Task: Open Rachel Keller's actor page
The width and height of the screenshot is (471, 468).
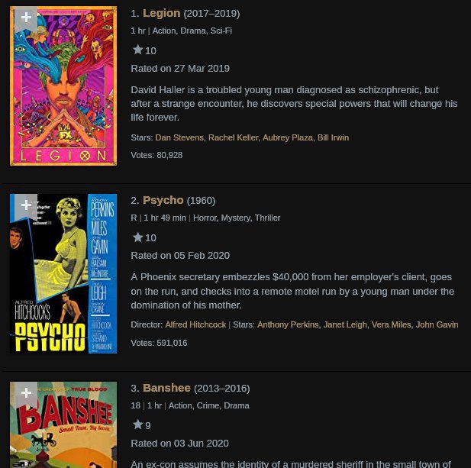Action: [x=233, y=137]
